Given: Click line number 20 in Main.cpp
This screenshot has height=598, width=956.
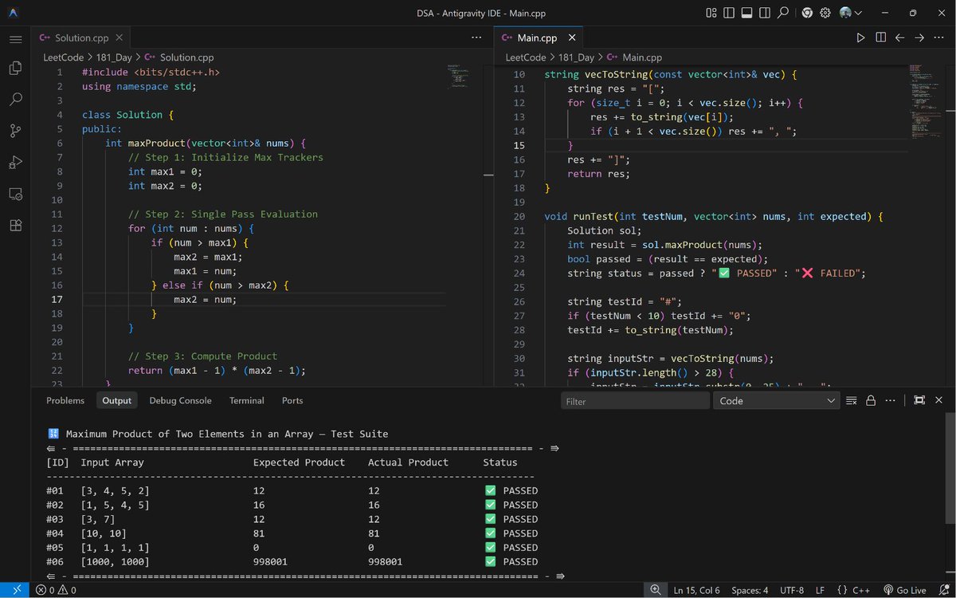Looking at the screenshot, I should point(519,216).
